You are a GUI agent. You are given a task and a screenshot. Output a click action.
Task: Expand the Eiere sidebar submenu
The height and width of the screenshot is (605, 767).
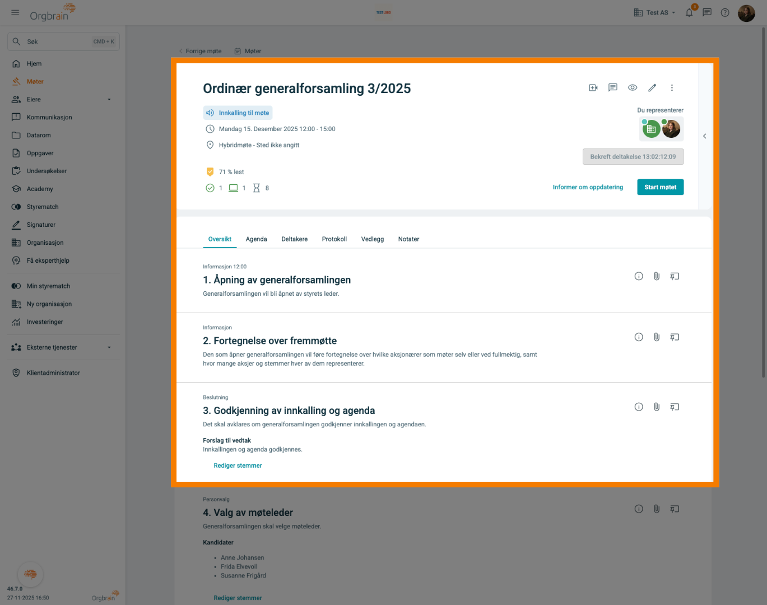tap(109, 100)
